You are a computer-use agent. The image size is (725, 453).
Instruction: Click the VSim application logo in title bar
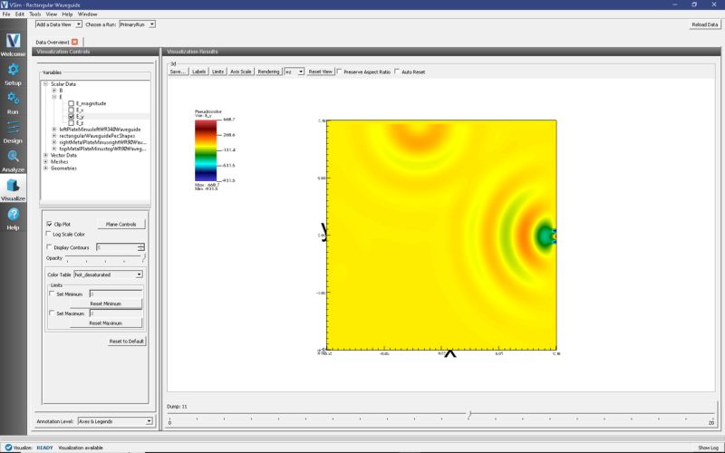[5, 5]
